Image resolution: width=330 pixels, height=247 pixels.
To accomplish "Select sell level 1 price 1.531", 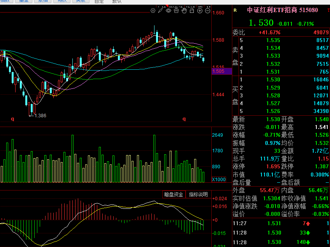I will tap(273, 72).
